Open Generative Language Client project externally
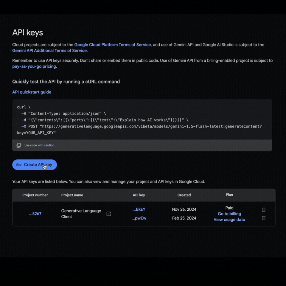 [x=108, y=214]
